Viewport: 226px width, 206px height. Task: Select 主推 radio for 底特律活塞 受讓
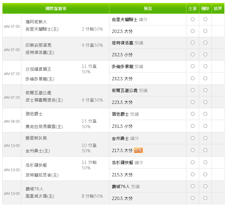pos(193,42)
